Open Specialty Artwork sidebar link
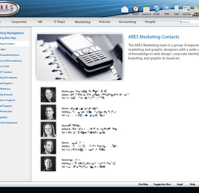The height and width of the screenshot is (193, 199). pos(6,95)
